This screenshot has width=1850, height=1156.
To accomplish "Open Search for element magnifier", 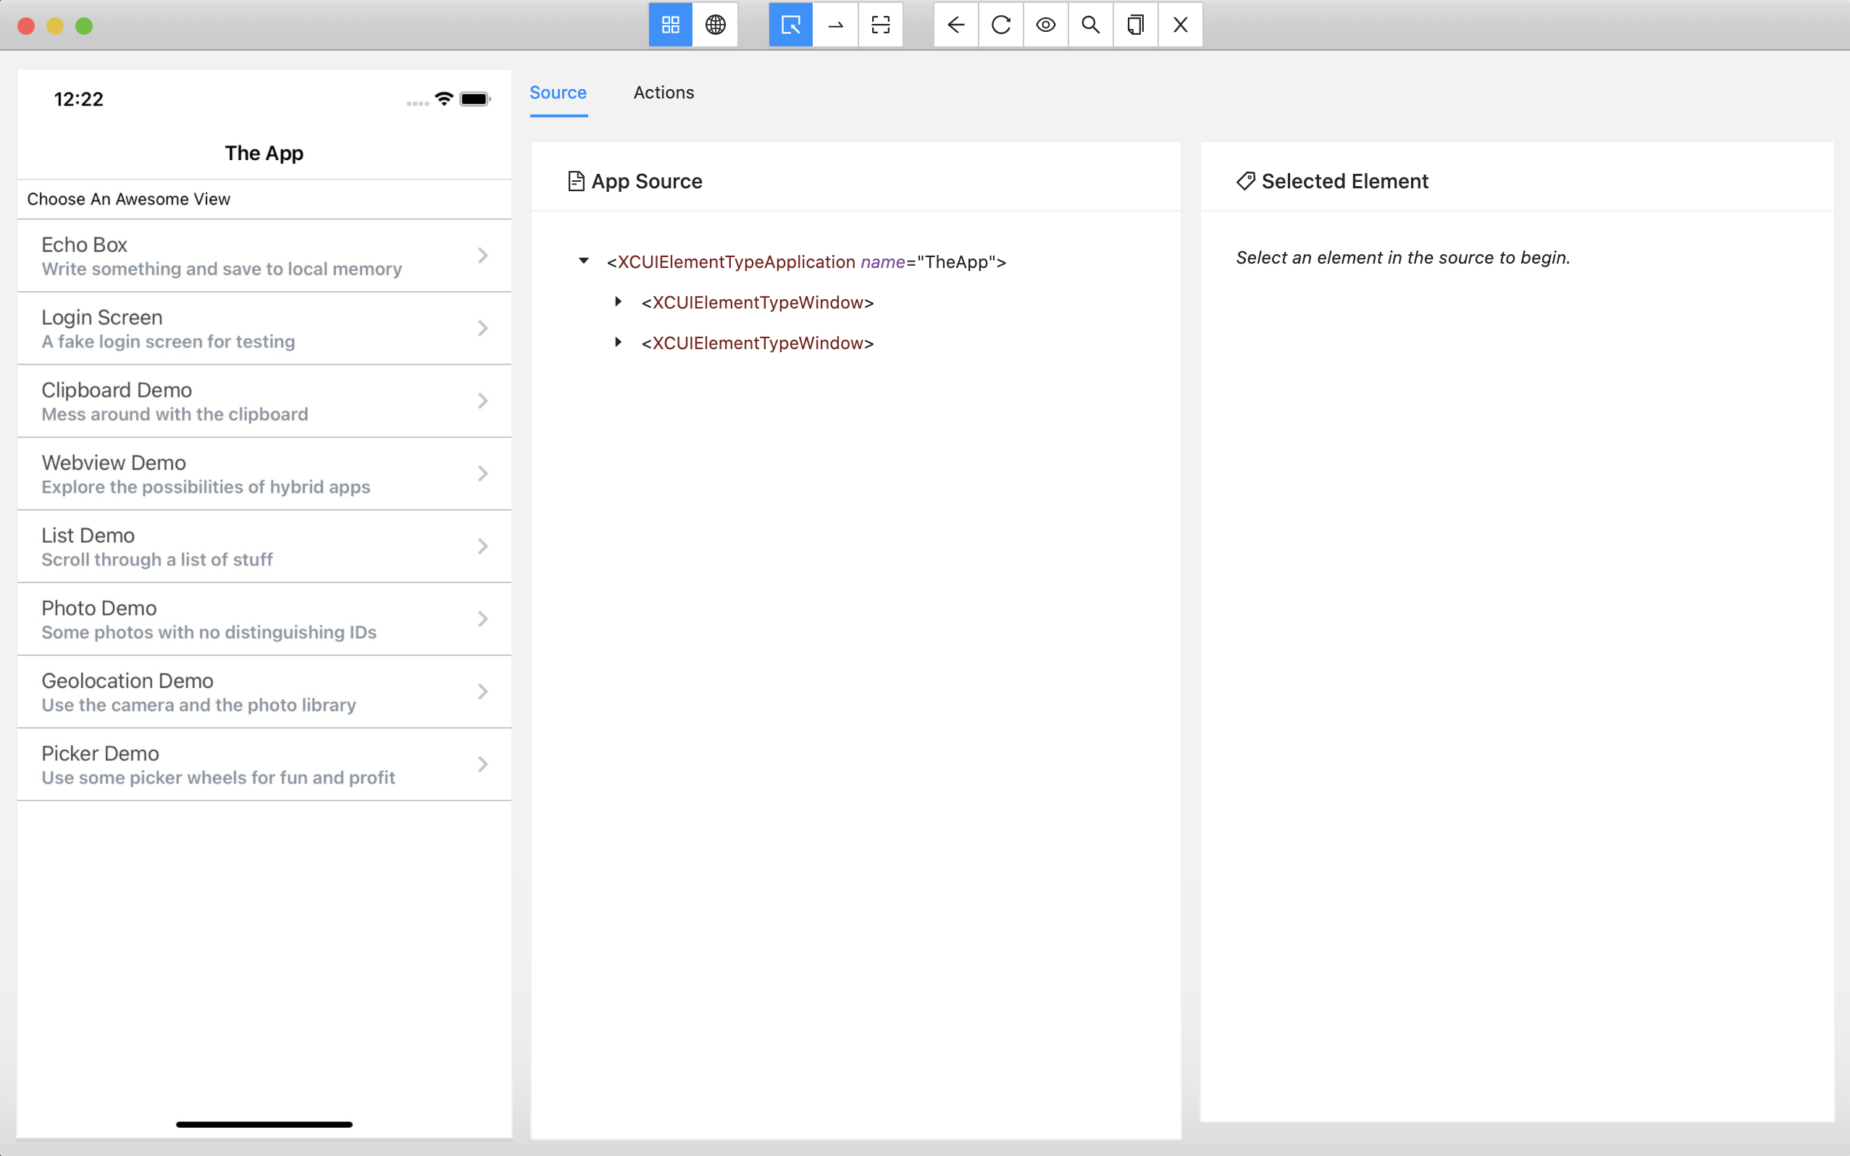I will (1091, 25).
